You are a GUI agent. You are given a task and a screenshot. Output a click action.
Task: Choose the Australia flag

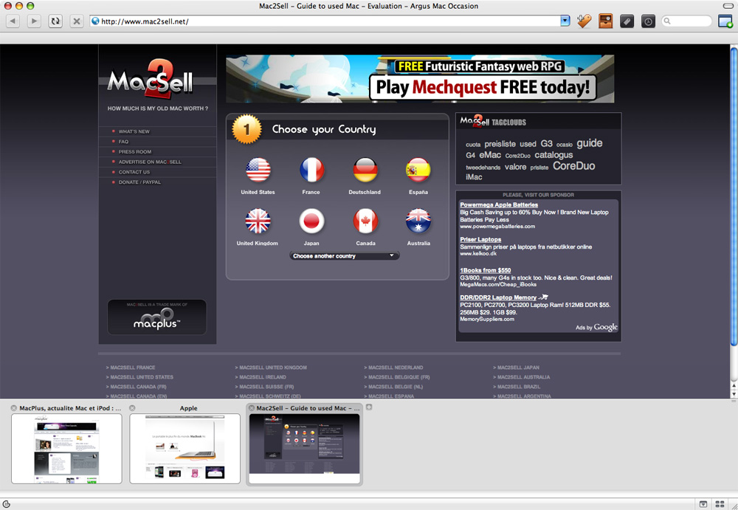[418, 221]
